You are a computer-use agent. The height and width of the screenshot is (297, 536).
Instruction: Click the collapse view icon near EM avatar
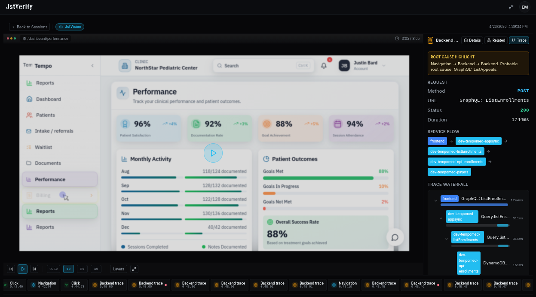pyautogui.click(x=511, y=7)
